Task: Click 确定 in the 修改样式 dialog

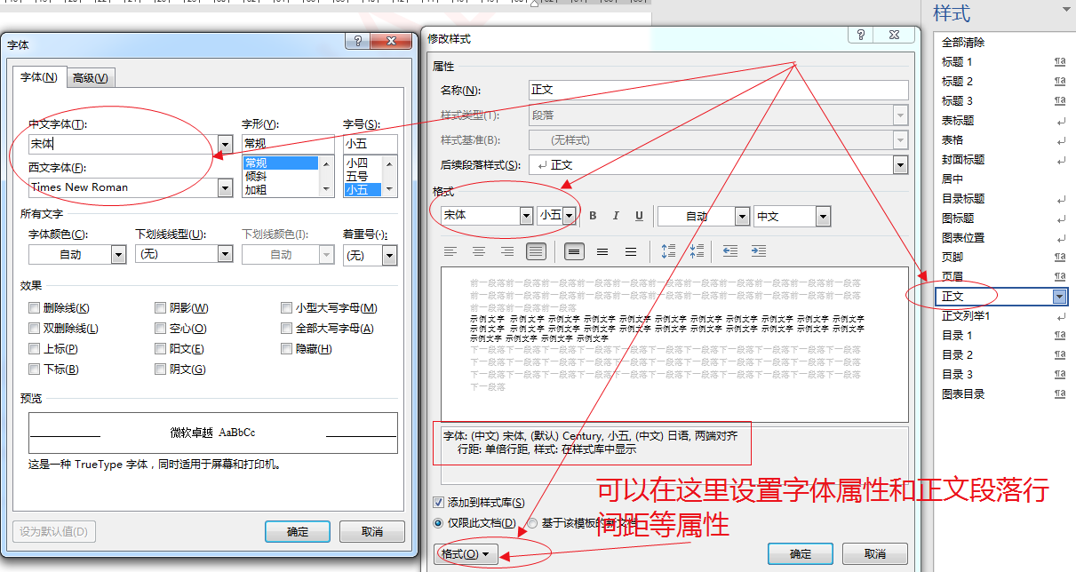Action: tap(801, 553)
